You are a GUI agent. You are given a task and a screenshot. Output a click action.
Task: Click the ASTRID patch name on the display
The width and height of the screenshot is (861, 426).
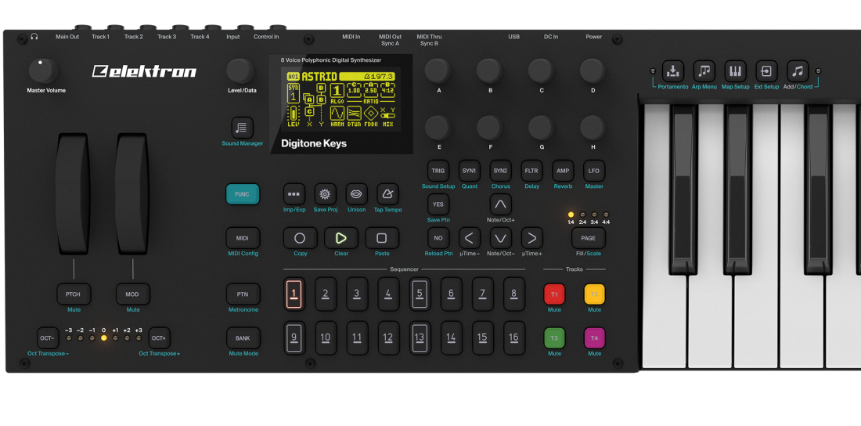[319, 76]
